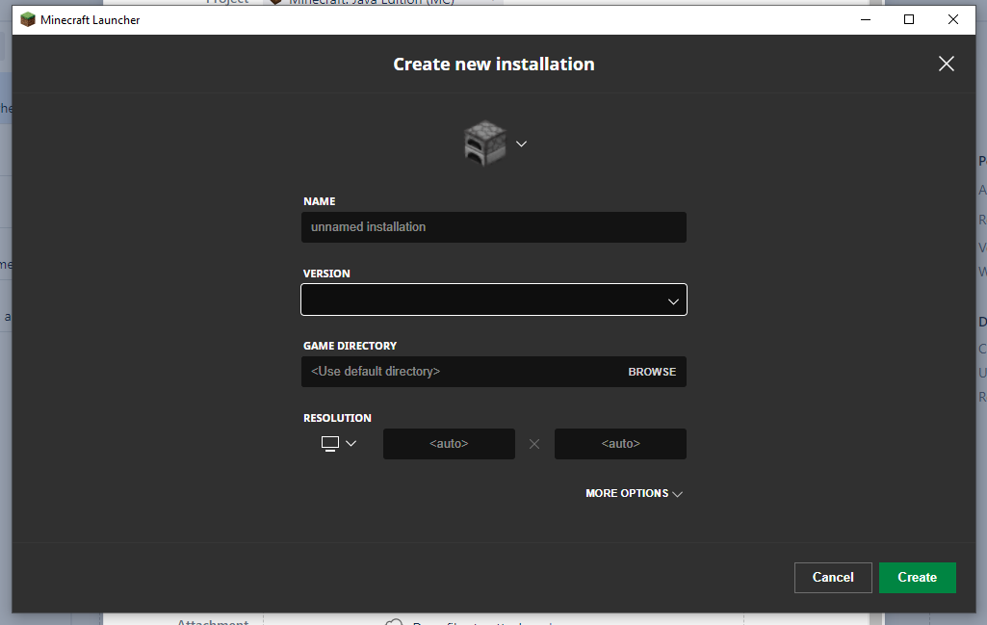Screen dimensions: 987x625
Task: Expand the resolution presets chevron
Action: pyautogui.click(x=351, y=444)
